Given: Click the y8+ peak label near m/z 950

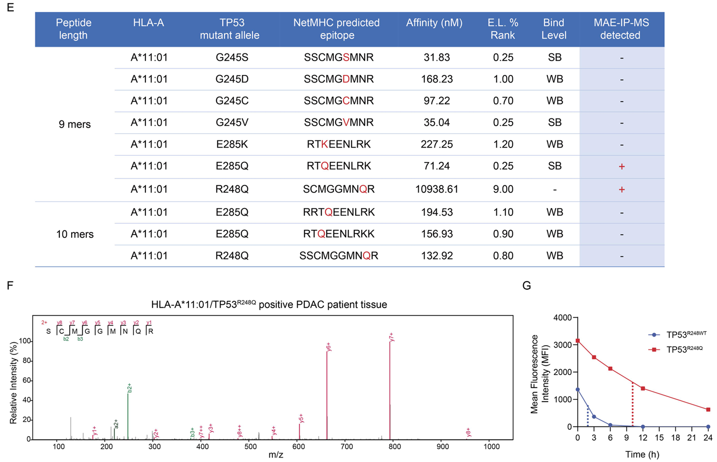Looking at the screenshot, I should pyautogui.click(x=468, y=432).
